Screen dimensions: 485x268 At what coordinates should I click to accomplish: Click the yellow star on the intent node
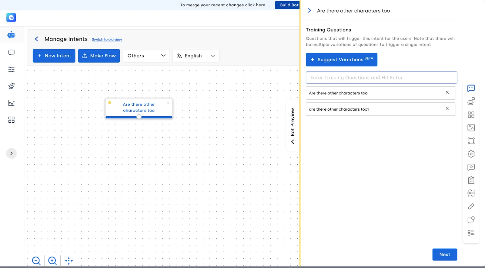pyautogui.click(x=110, y=102)
